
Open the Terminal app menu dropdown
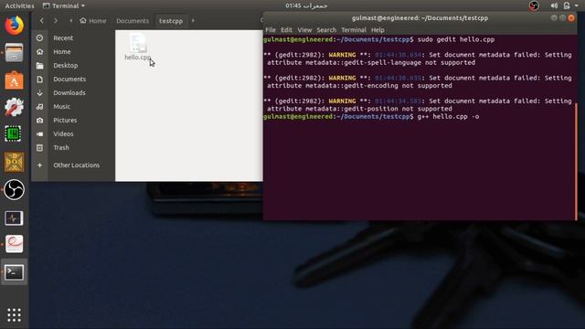click(x=64, y=6)
